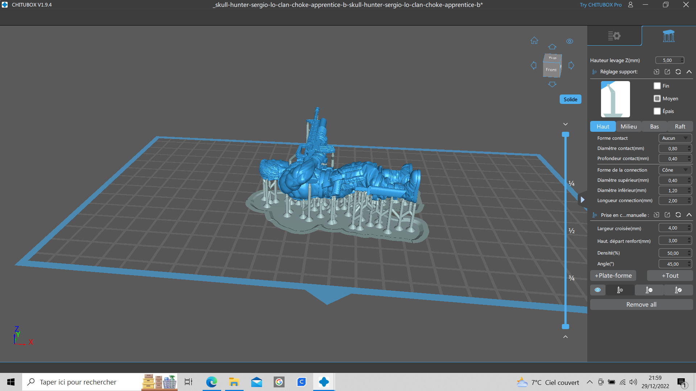The width and height of the screenshot is (696, 391).
Task: Tick the Épais support checkbox
Action: (657, 111)
